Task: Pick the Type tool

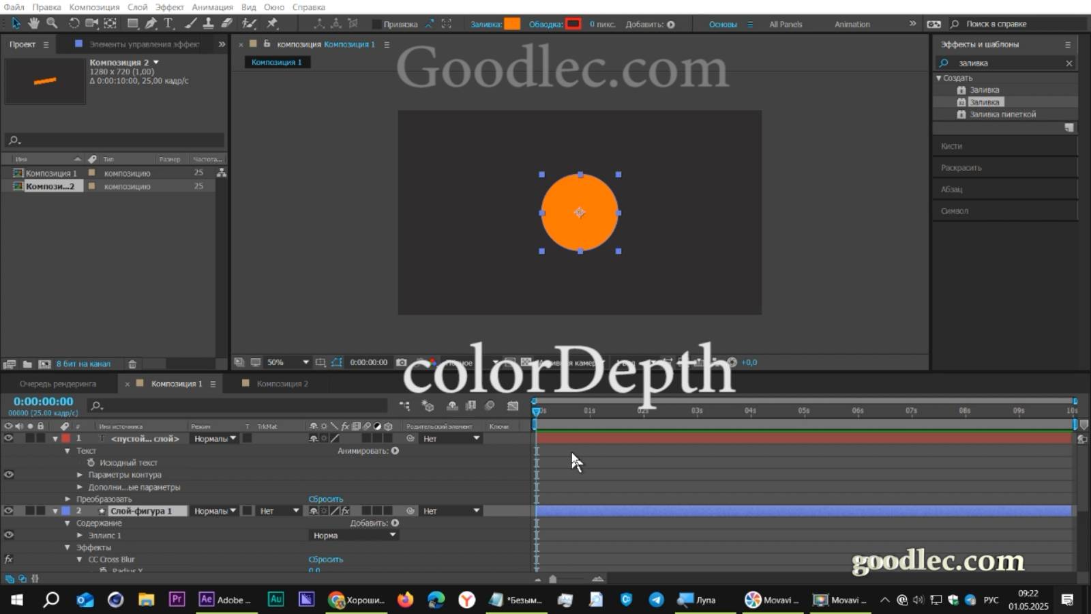Action: (168, 23)
